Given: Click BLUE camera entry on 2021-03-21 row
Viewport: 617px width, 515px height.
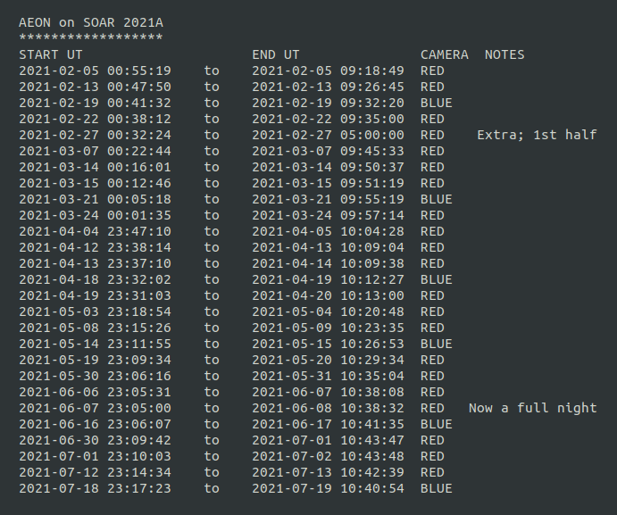Looking at the screenshot, I should (x=436, y=199).
